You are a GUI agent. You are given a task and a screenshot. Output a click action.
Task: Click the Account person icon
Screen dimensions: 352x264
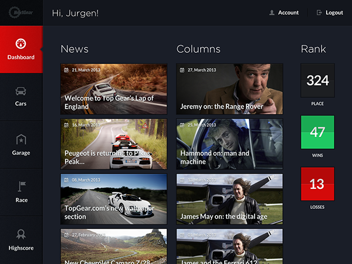(272, 12)
